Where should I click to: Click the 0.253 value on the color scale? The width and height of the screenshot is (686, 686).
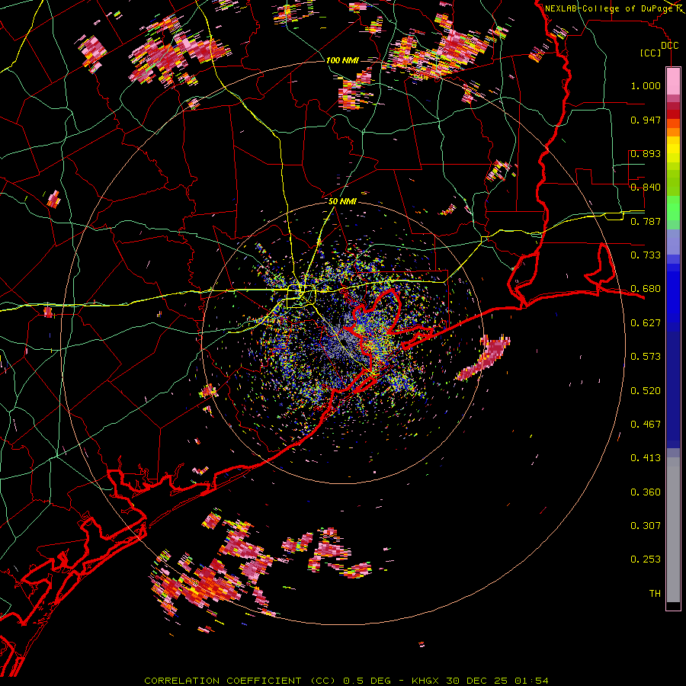click(x=646, y=559)
